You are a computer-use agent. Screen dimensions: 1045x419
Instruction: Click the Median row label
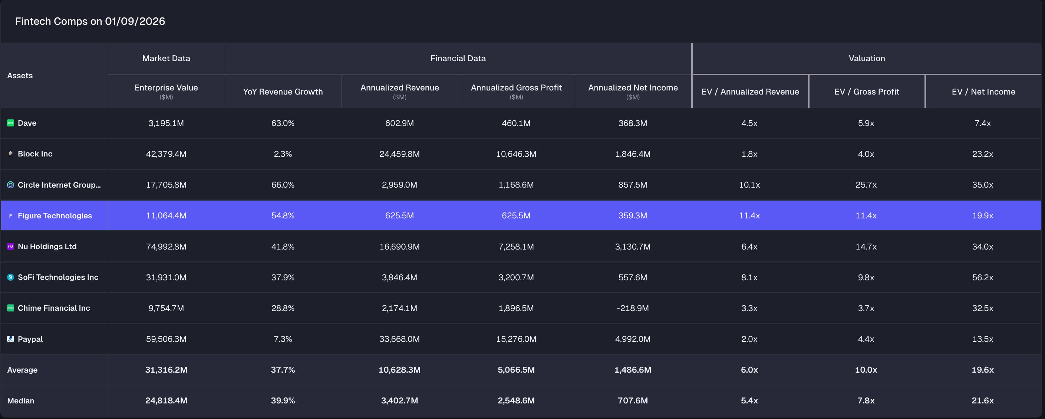(21, 401)
